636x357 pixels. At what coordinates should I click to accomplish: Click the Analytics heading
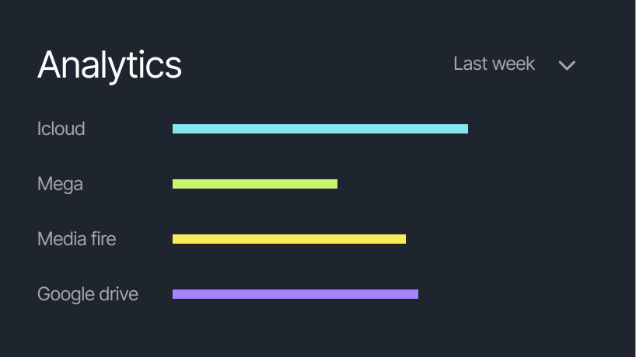[x=110, y=64]
